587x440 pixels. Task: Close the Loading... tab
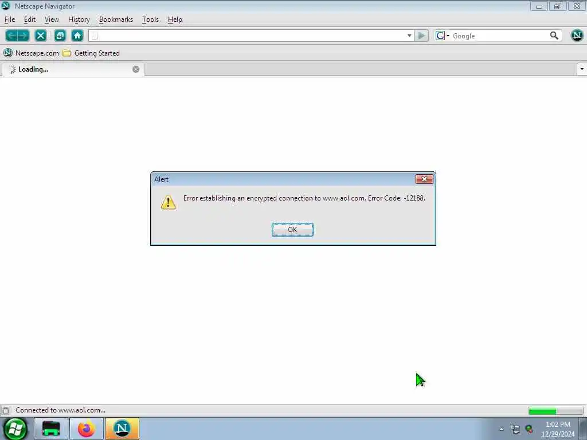point(136,69)
